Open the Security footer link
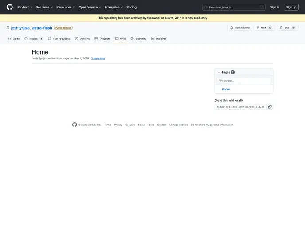 point(130,125)
